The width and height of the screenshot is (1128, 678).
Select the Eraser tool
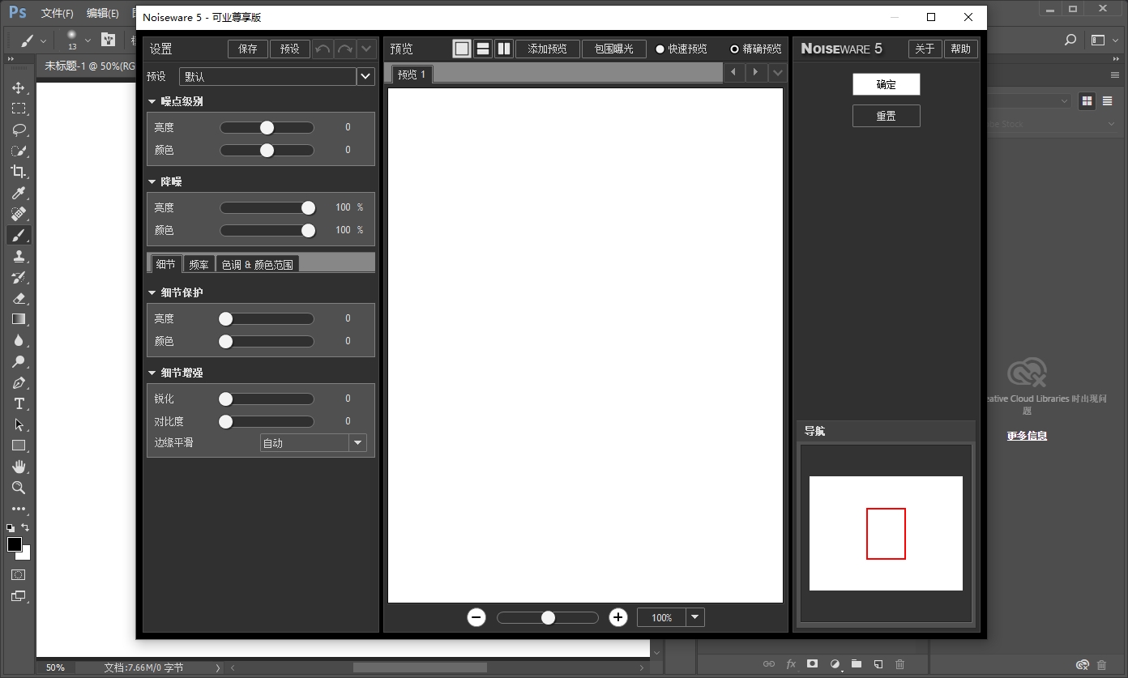(x=18, y=298)
